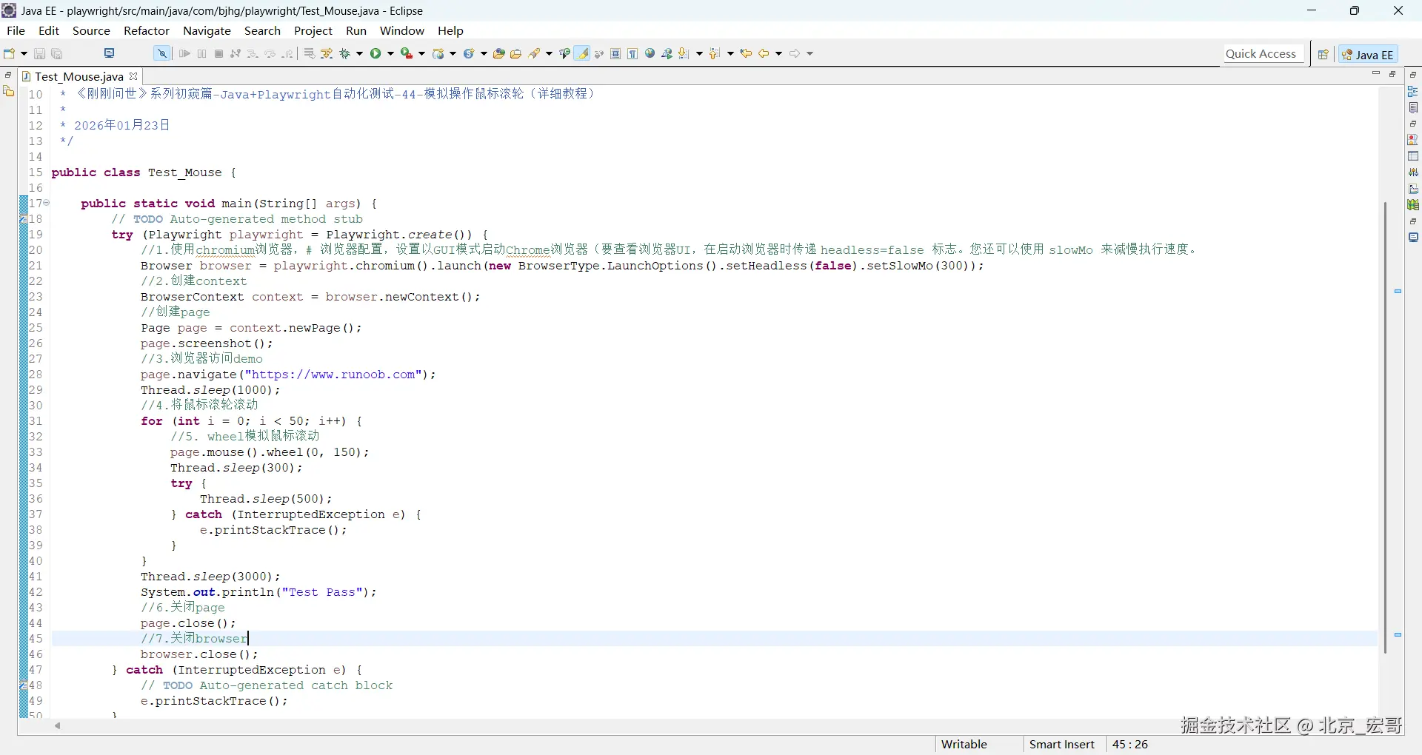Click the Suspend debug icon
The image size is (1422, 755).
pyautogui.click(x=202, y=53)
